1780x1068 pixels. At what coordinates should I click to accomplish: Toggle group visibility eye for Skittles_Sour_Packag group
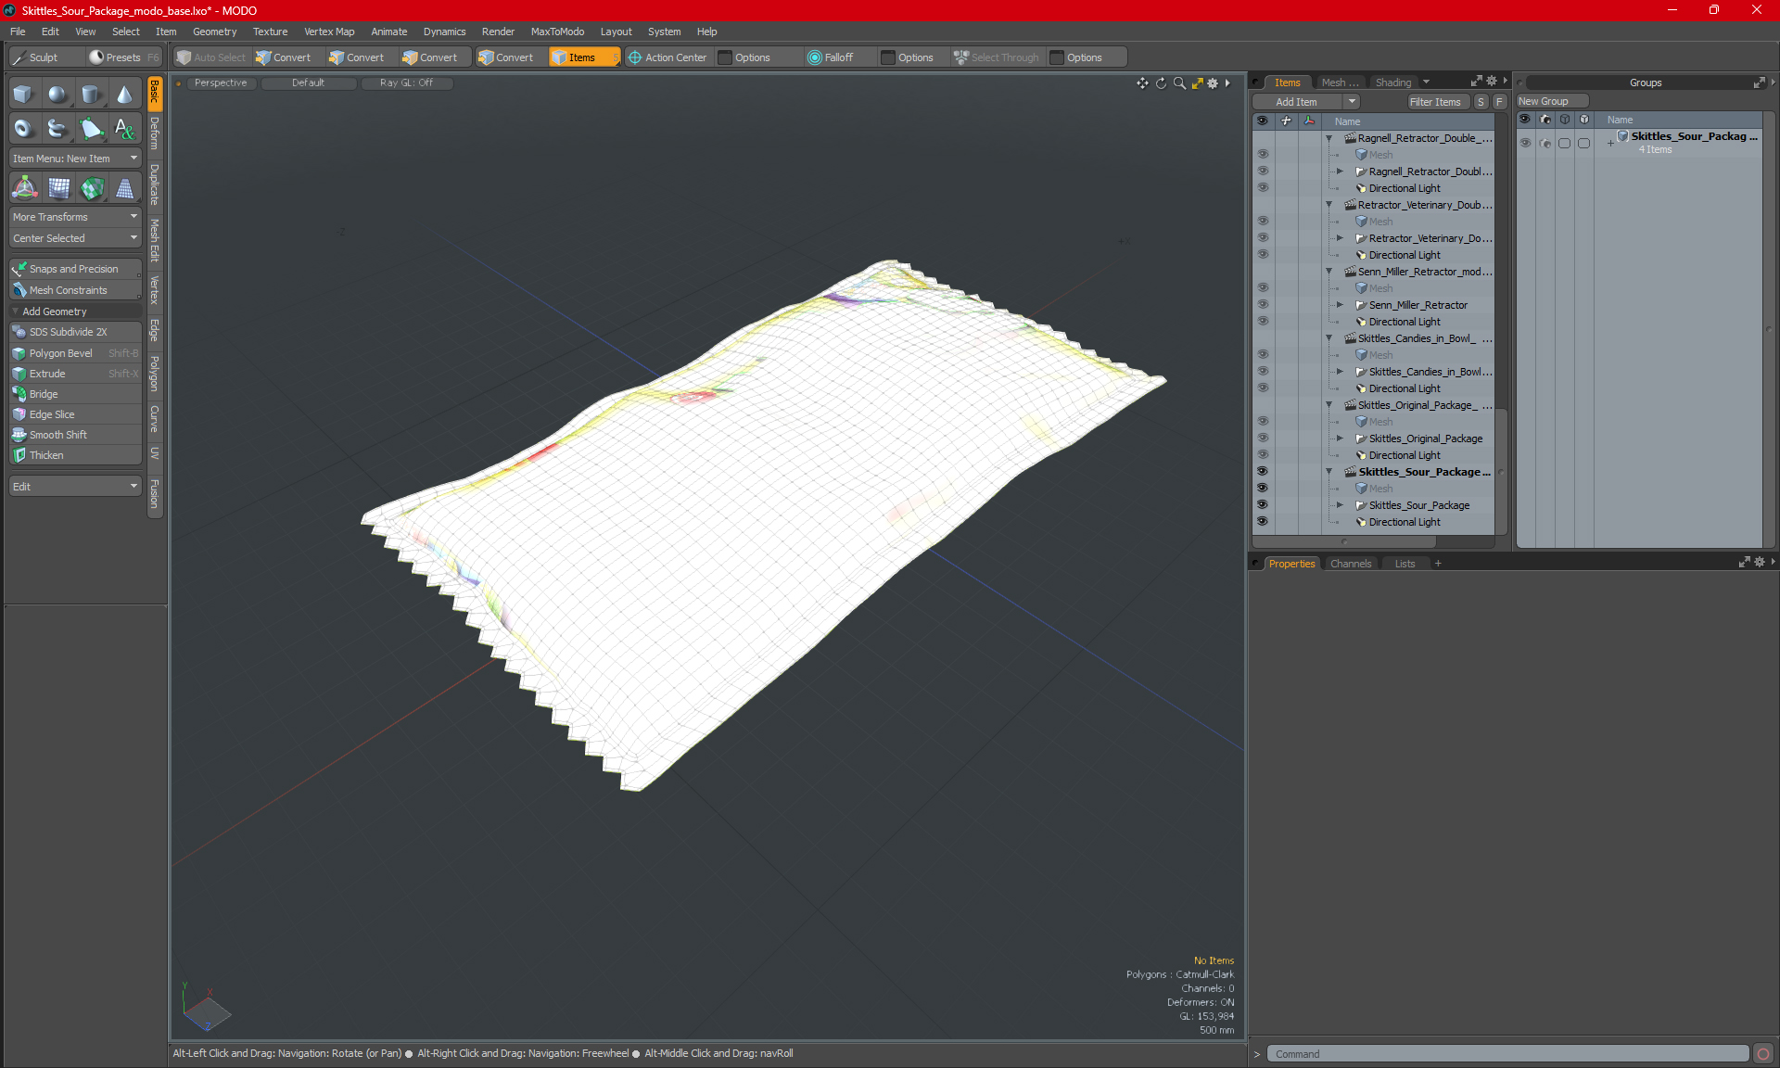coord(1525,143)
